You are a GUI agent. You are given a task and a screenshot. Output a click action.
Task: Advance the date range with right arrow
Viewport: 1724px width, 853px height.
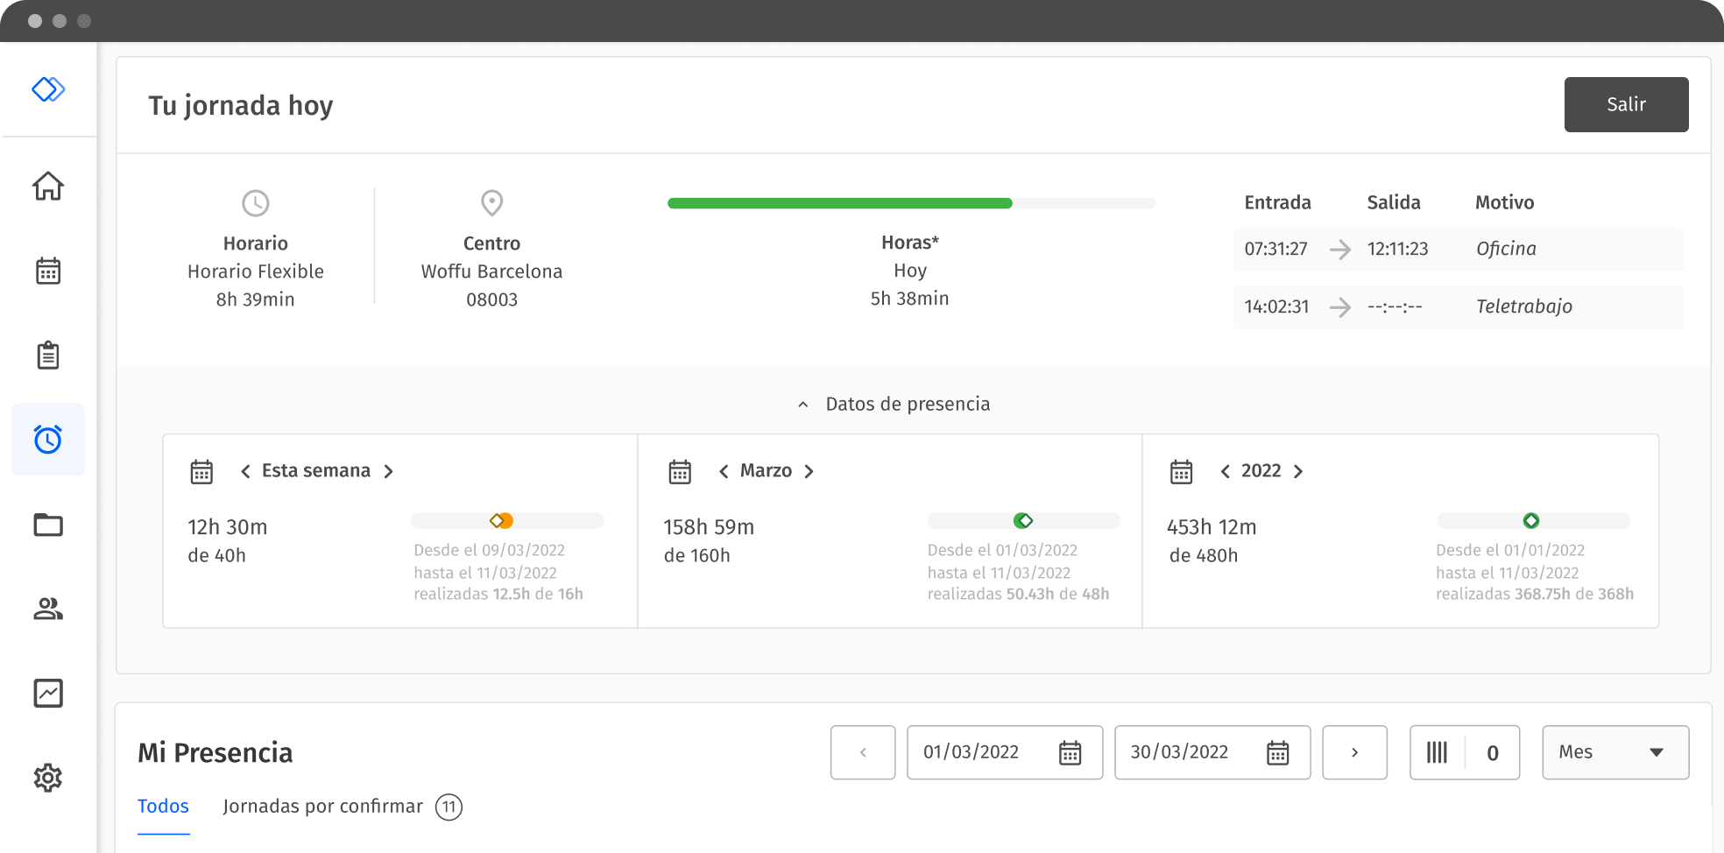click(x=1354, y=752)
